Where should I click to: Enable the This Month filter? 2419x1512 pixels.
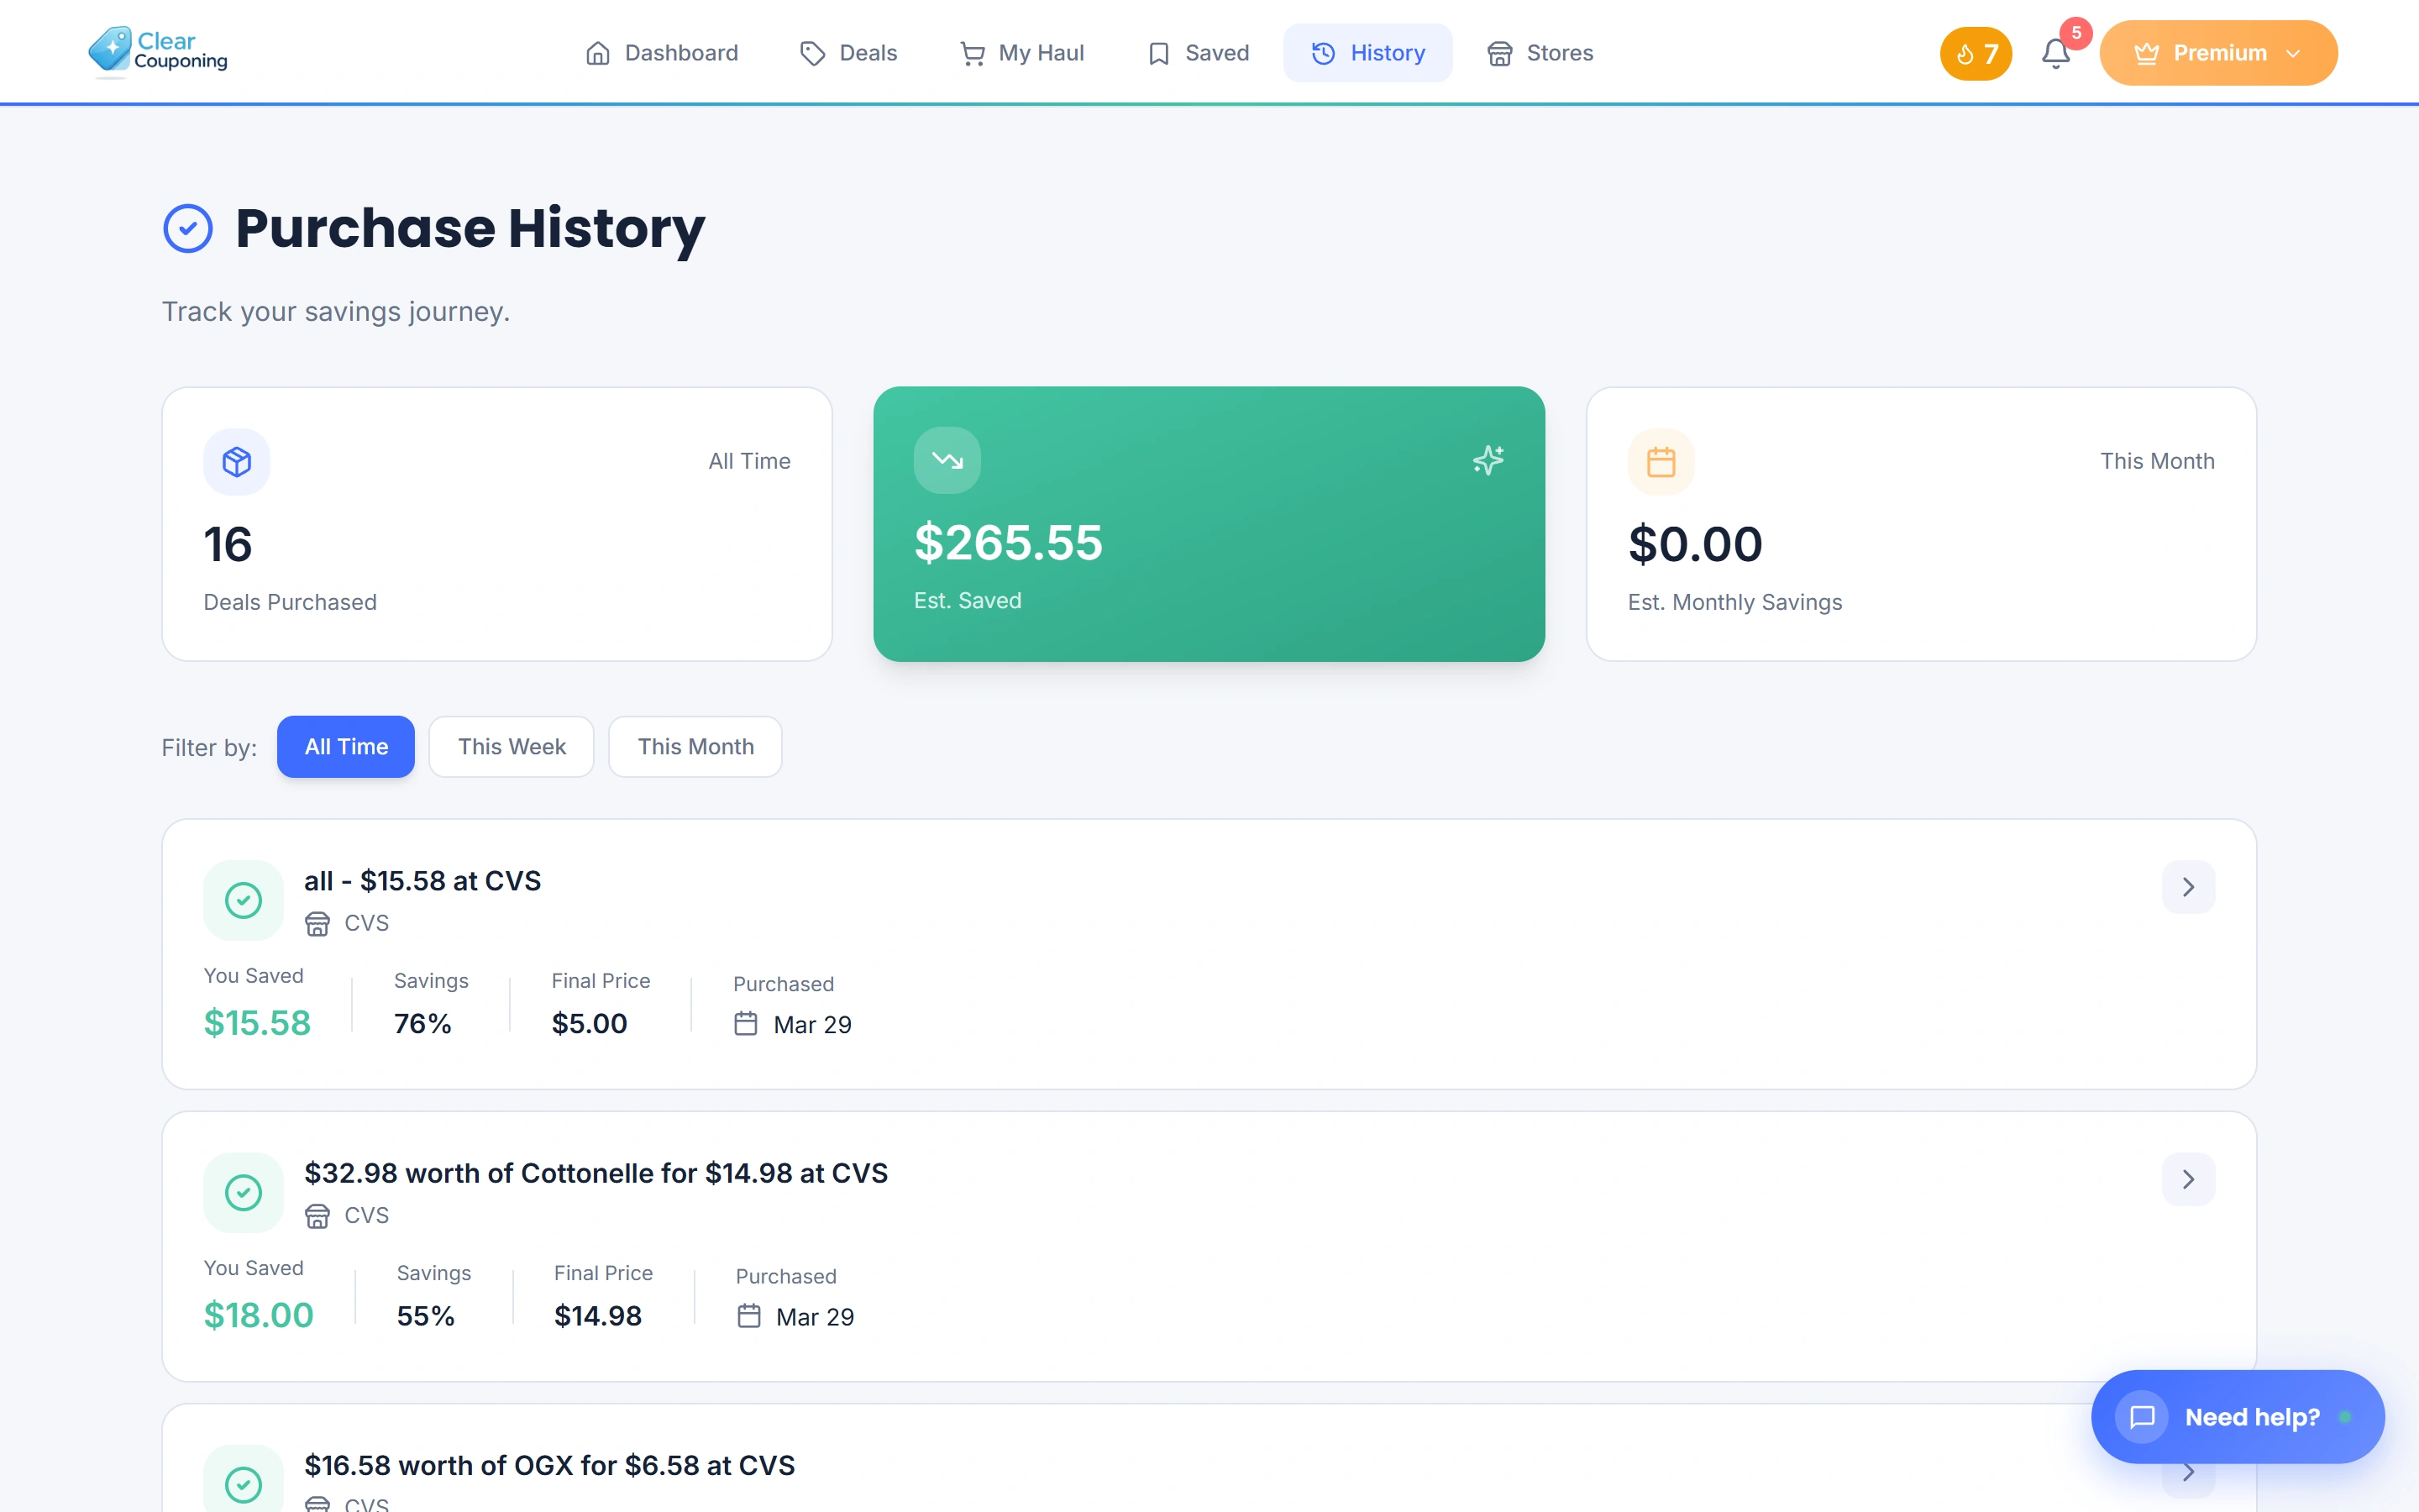click(x=695, y=746)
